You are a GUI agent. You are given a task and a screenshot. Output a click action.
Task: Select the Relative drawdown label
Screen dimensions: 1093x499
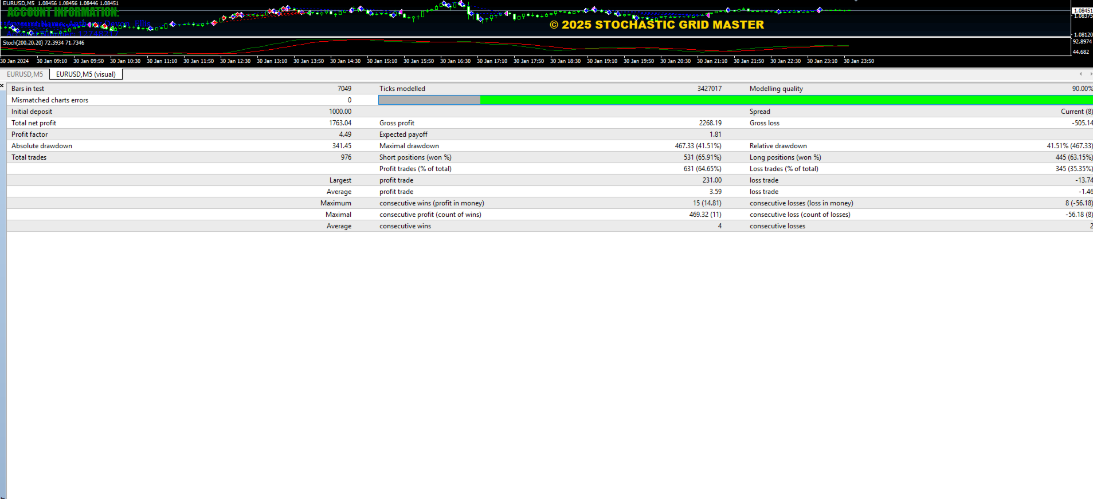pyautogui.click(x=778, y=146)
